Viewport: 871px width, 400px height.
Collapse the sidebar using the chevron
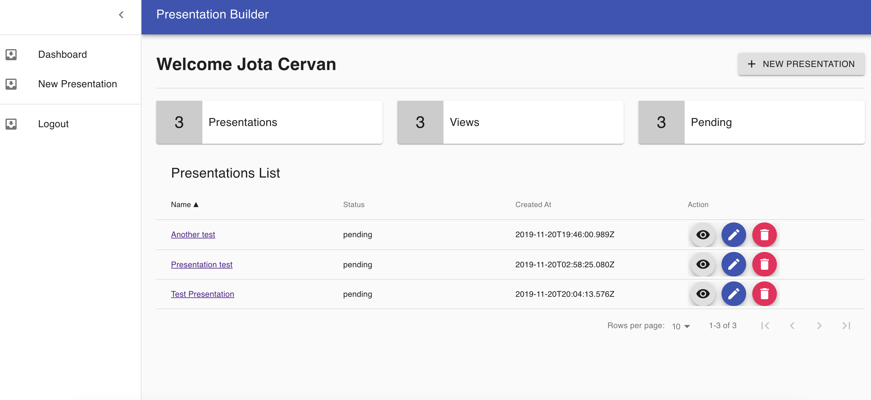(121, 14)
